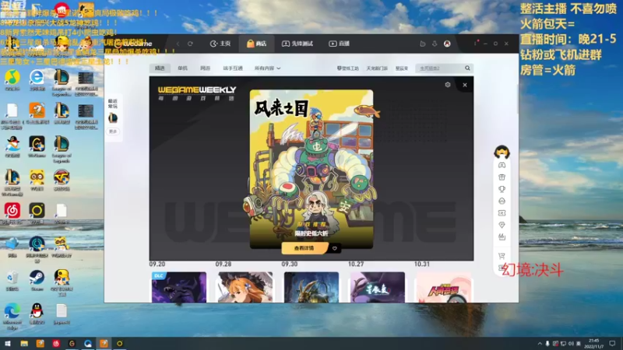Image resolution: width=623 pixels, height=350 pixels.
Task: Switch to the 直播 live tab
Action: (x=339, y=44)
